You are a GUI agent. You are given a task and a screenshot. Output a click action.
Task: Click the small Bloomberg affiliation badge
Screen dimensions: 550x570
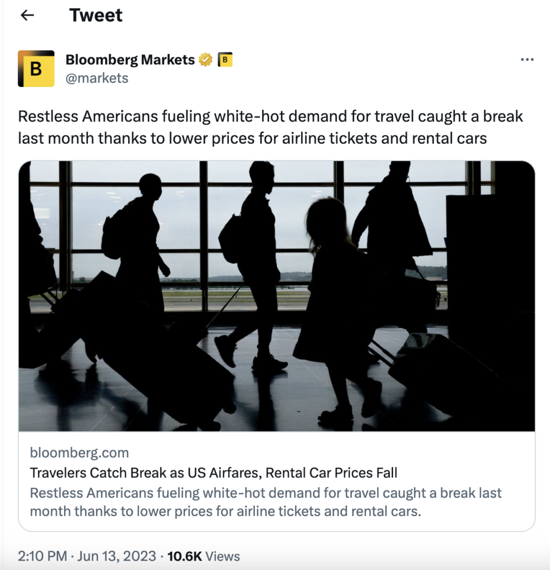tap(225, 60)
